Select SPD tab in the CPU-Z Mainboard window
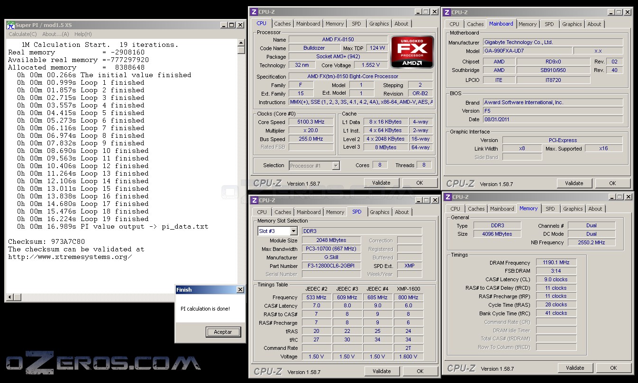Screen dimensions: 638x383 tap(549, 24)
